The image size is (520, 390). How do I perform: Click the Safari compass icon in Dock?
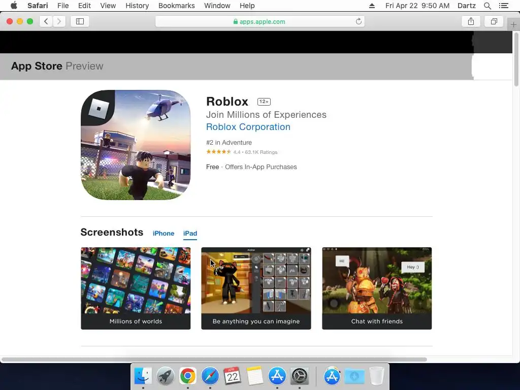(x=210, y=376)
